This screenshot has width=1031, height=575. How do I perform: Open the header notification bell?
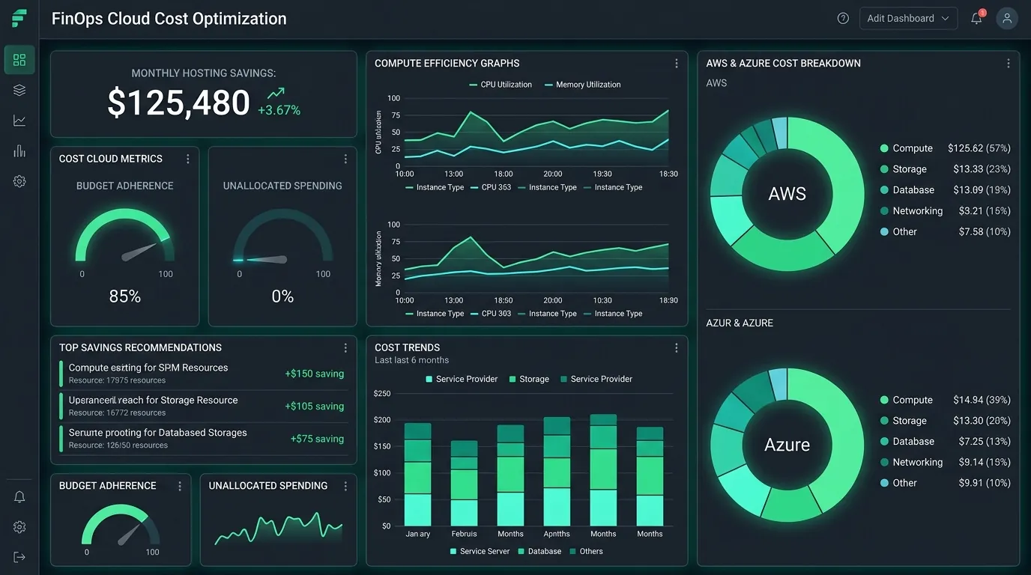(976, 18)
